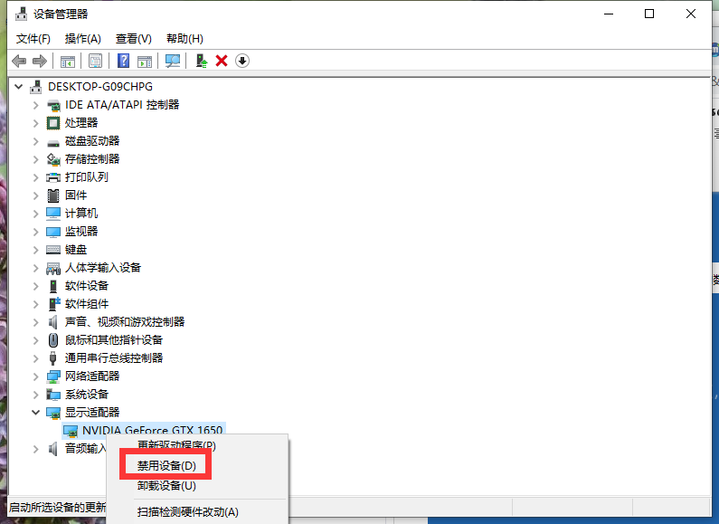Expand the 监视器 category
Screen dimensions: 719x524
point(36,232)
